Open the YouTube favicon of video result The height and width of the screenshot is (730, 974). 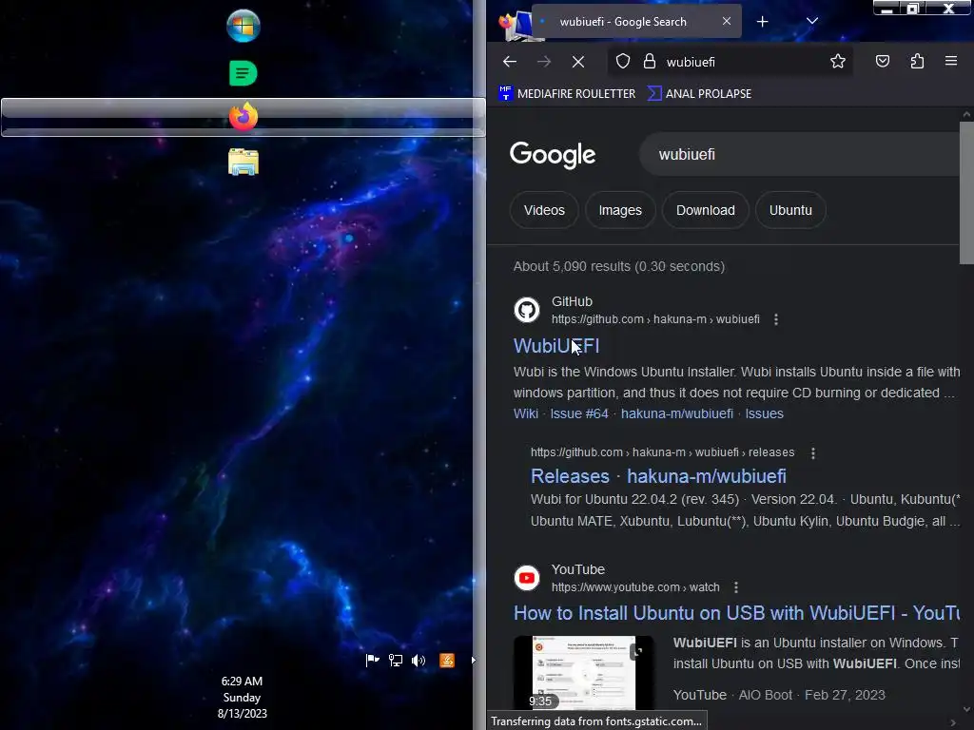pyautogui.click(x=527, y=578)
